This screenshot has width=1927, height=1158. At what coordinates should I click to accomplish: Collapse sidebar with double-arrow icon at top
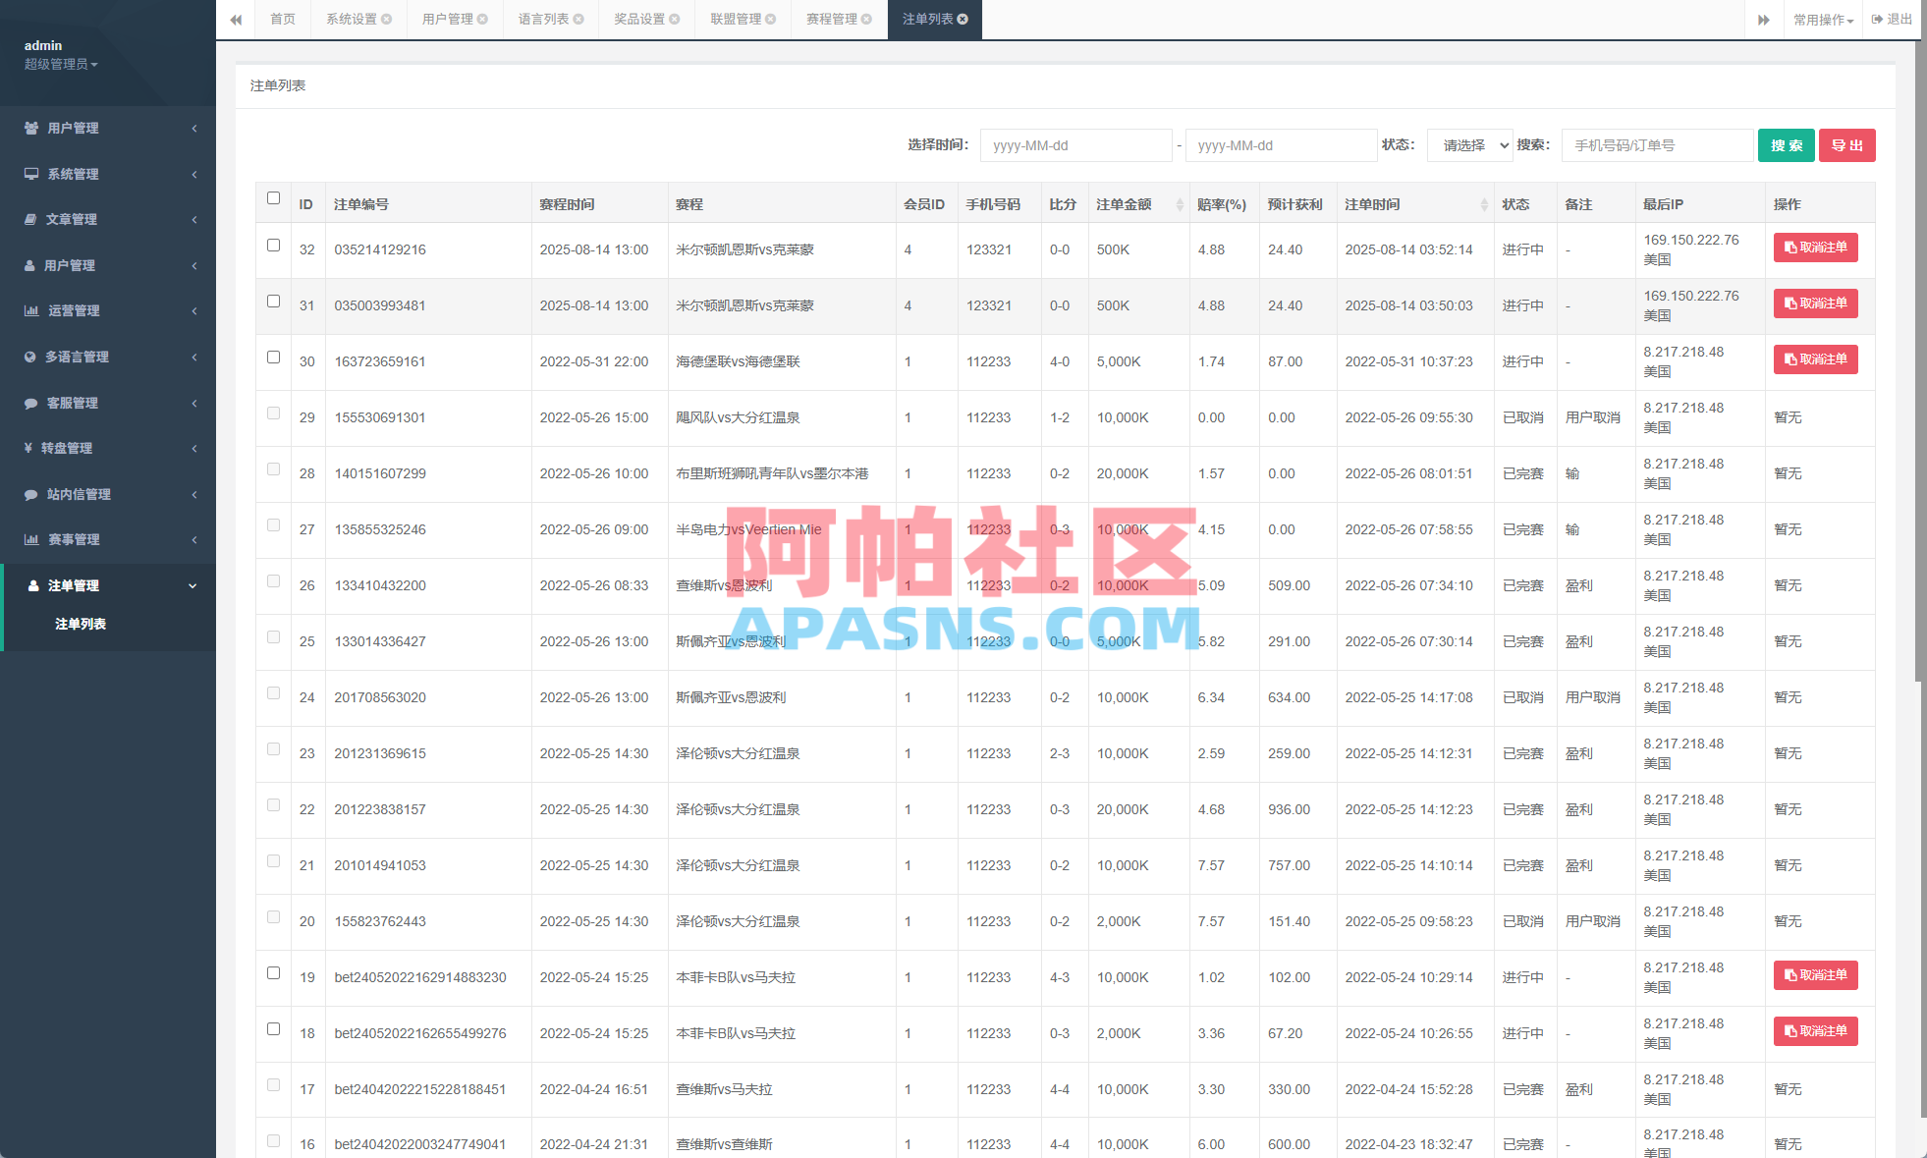point(236,20)
